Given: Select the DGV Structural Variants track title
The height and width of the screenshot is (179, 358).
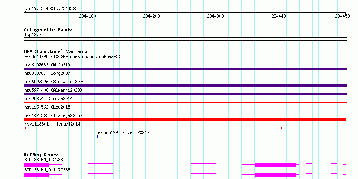Looking at the screenshot, I should point(56,51).
